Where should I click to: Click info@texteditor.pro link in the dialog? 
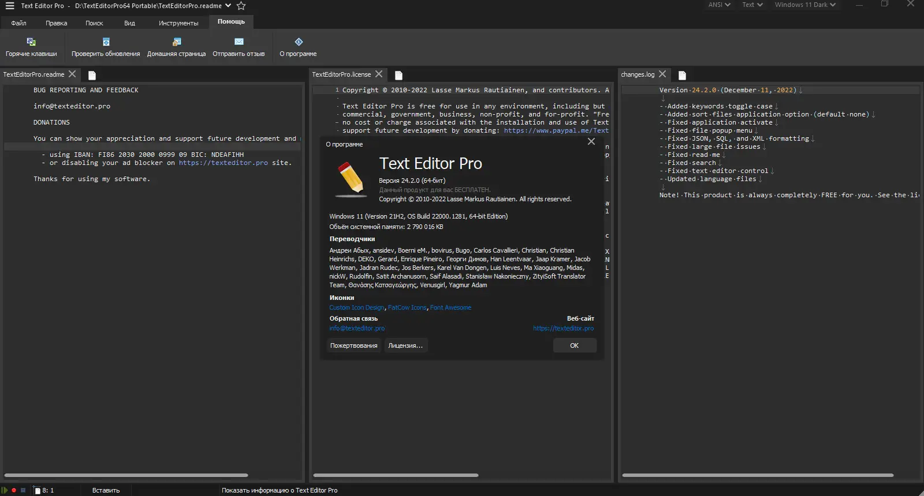pyautogui.click(x=357, y=328)
